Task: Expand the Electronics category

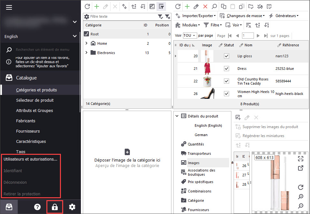Action: pyautogui.click(x=86, y=53)
